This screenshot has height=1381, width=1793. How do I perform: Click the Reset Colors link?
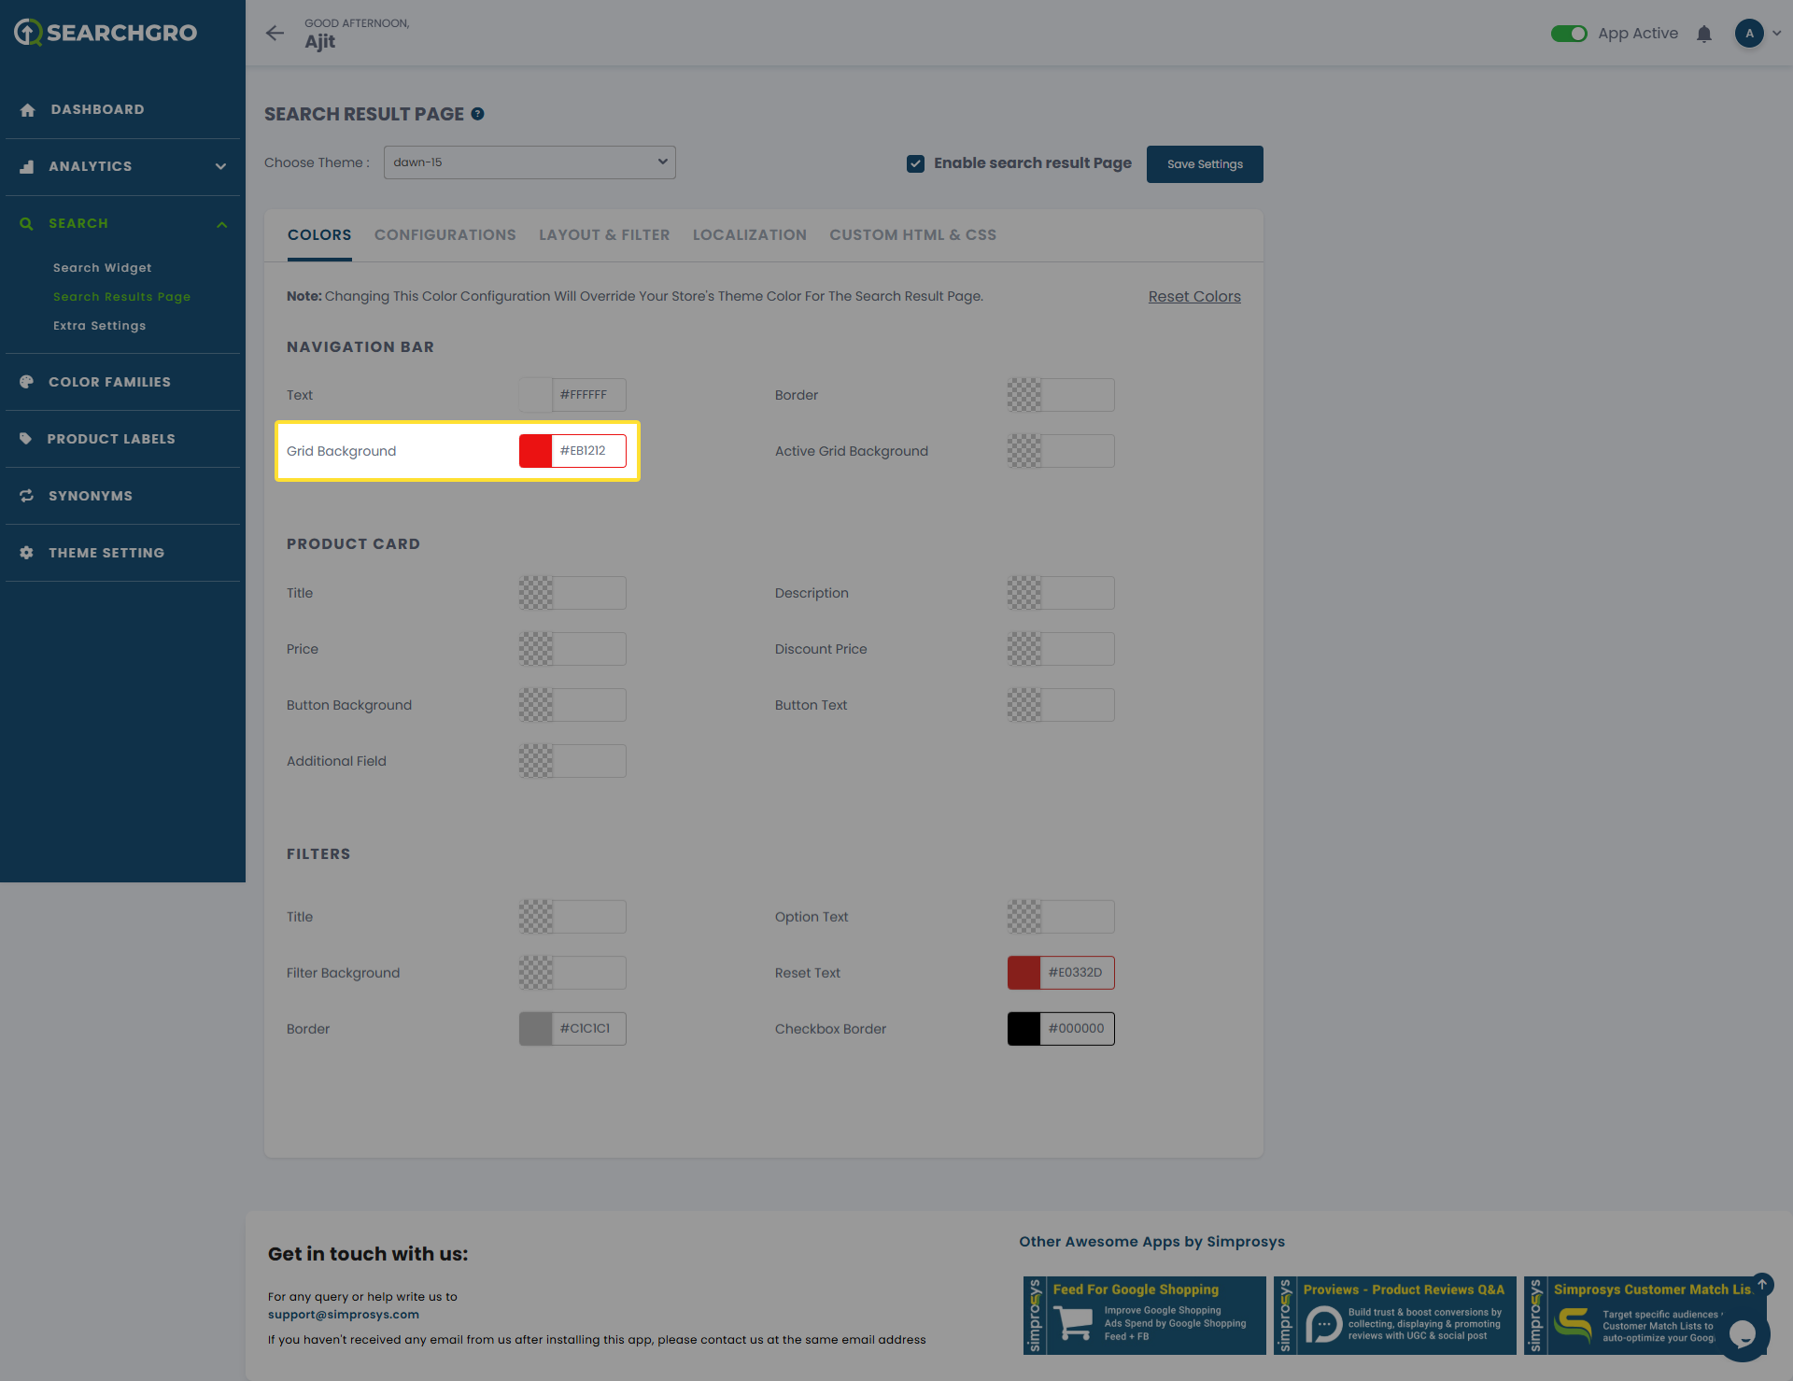1193,297
